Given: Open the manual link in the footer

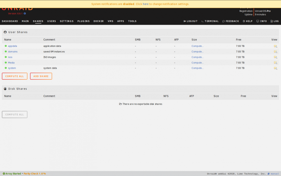Looking at the screenshot, I should point(275,174).
